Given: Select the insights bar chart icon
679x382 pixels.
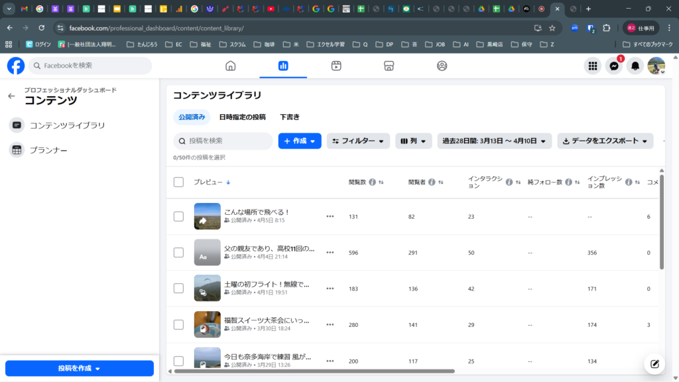Looking at the screenshot, I should 283,66.
